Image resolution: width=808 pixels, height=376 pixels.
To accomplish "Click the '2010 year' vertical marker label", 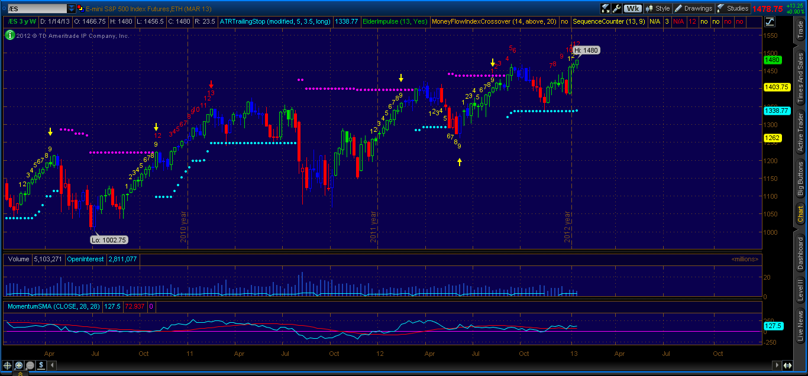I will point(183,228).
